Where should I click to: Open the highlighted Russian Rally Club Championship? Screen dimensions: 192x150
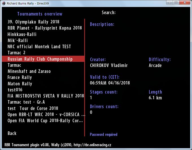tap(43, 59)
